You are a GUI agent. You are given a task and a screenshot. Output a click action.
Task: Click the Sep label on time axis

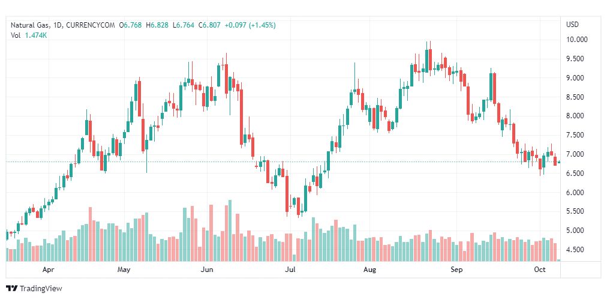pos(456,270)
